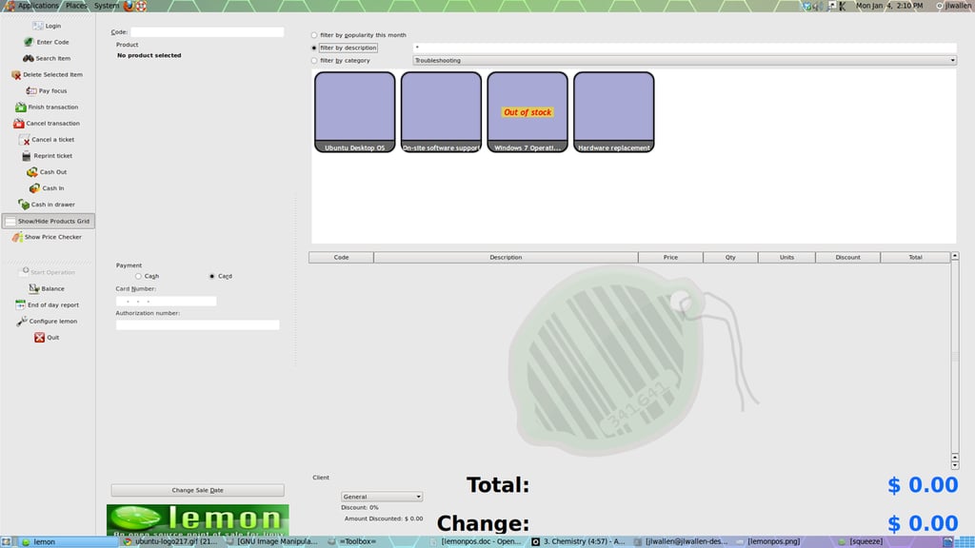Click the grayed Start Operation icon

[x=24, y=272]
